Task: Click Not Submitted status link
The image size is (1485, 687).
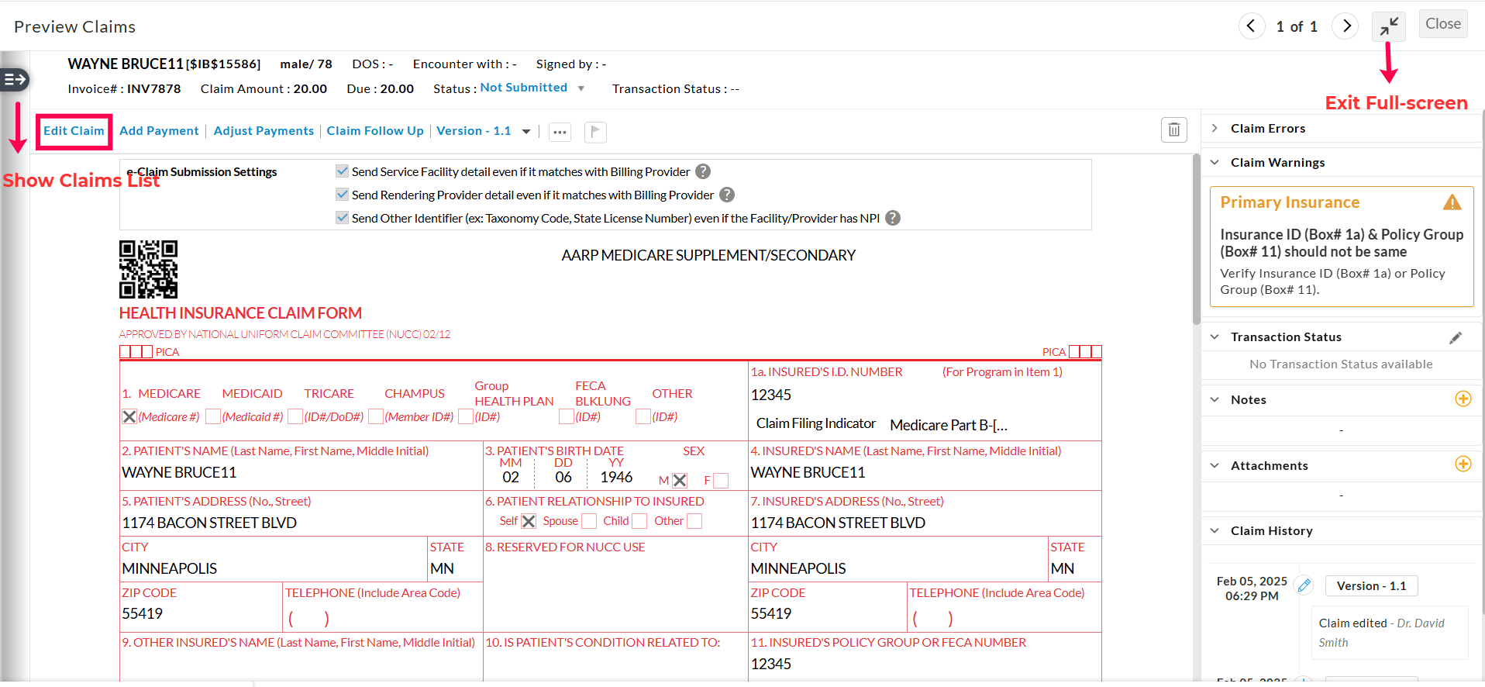Action: 523,88
